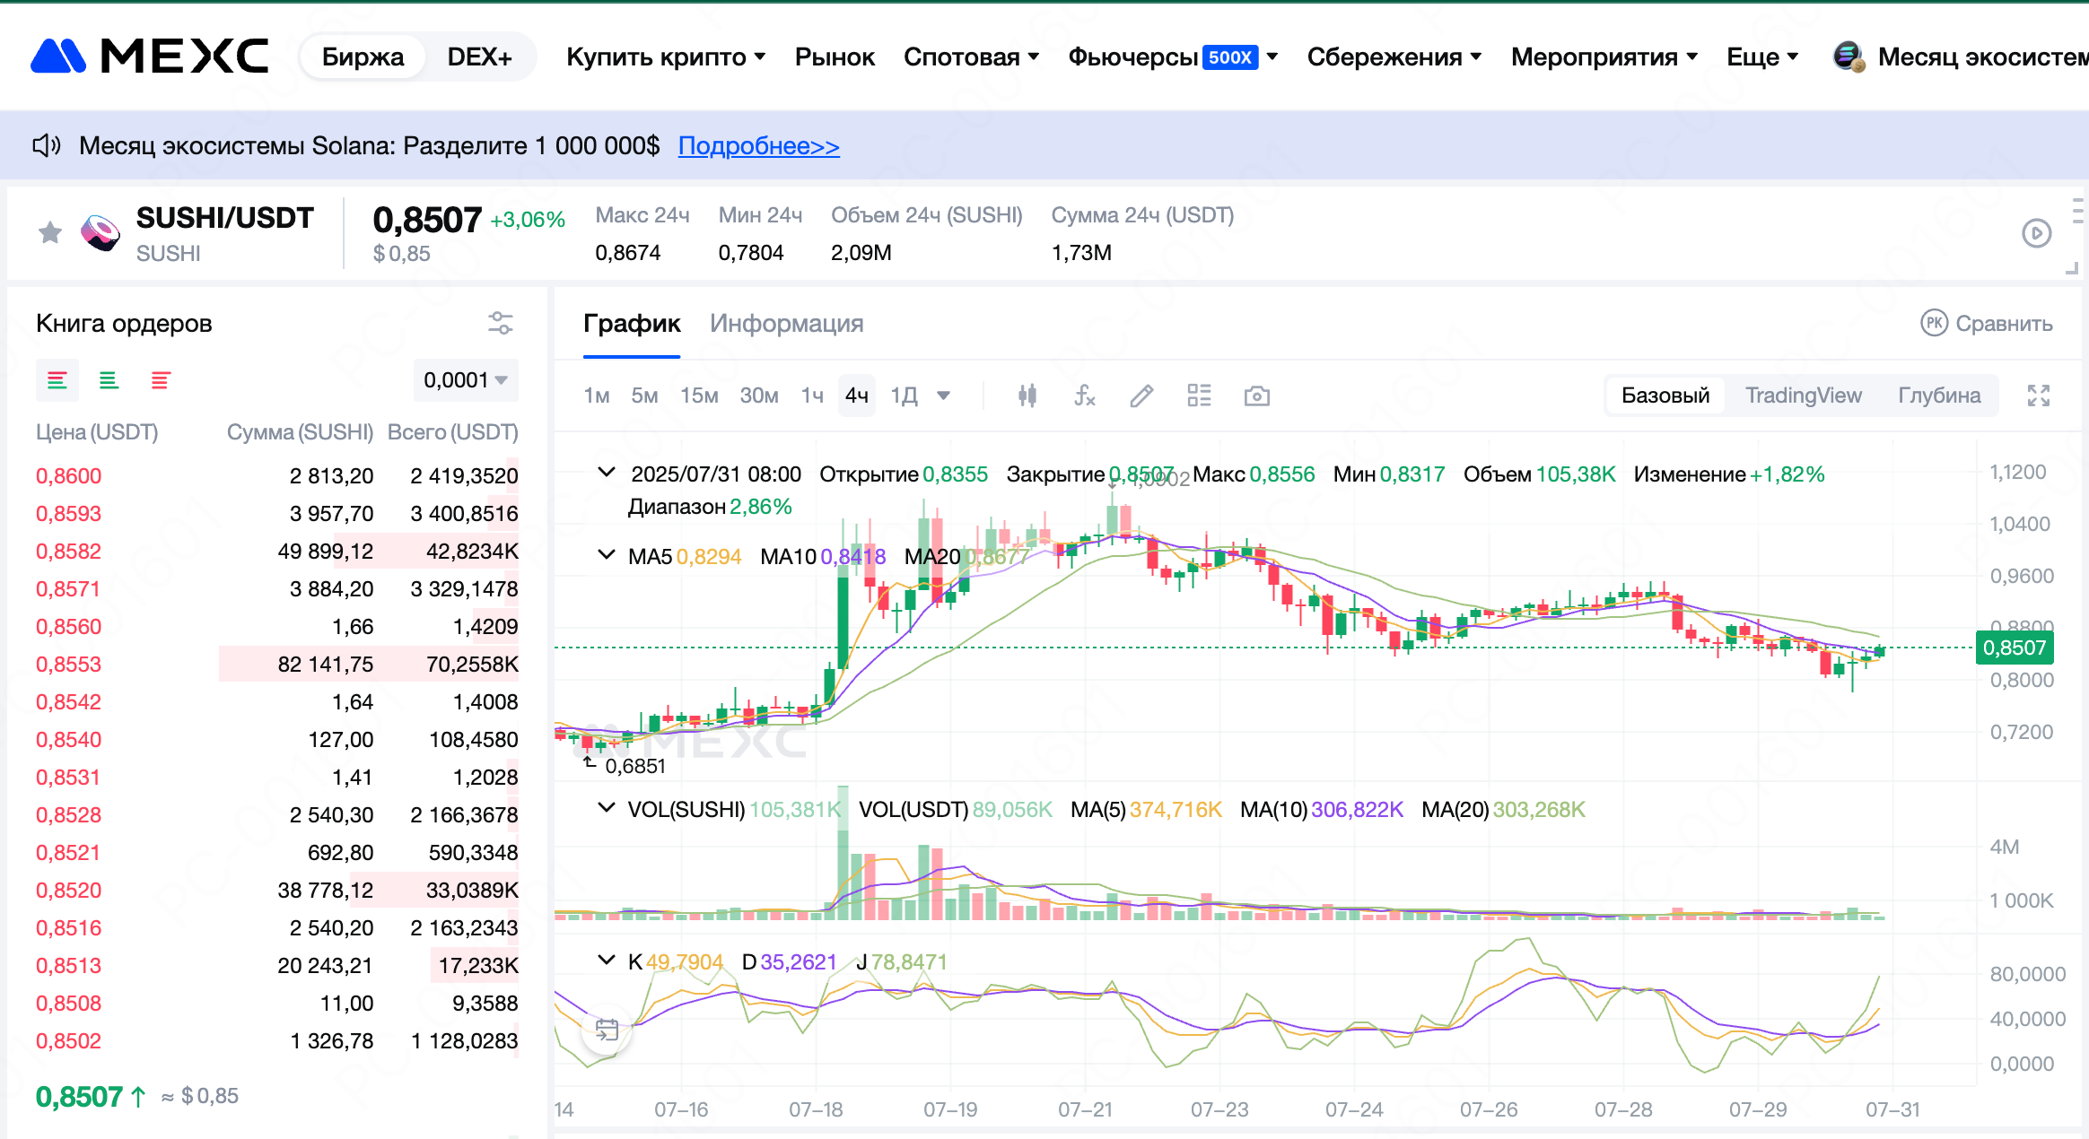
Task: Switch to Глубина depth chart
Action: tap(1939, 396)
